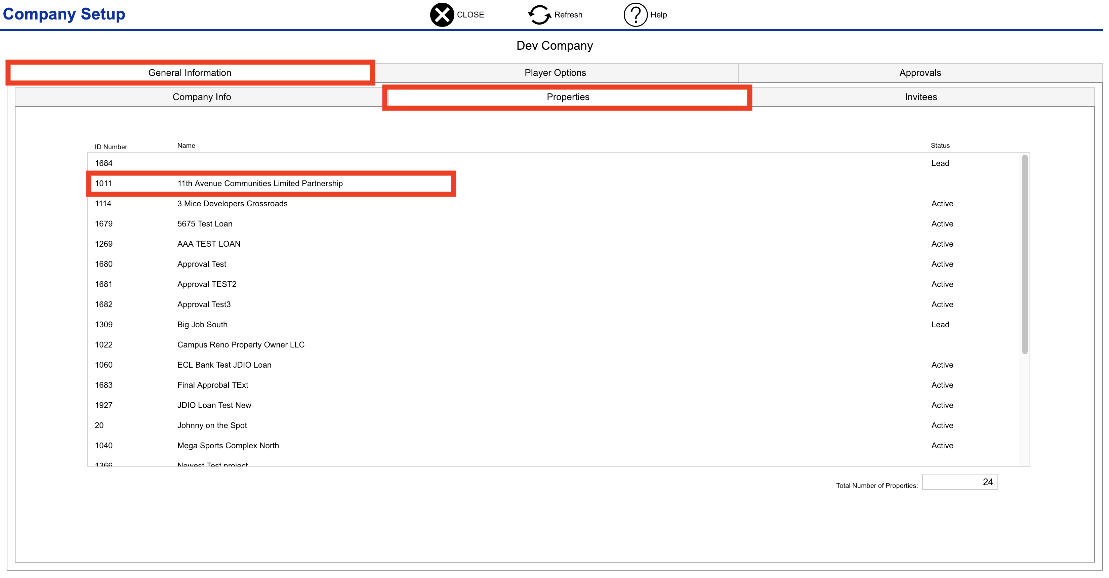Image resolution: width=1109 pixels, height=578 pixels.
Task: Select the 11th Avenue Communities Limited Partnership row
Action: click(260, 184)
